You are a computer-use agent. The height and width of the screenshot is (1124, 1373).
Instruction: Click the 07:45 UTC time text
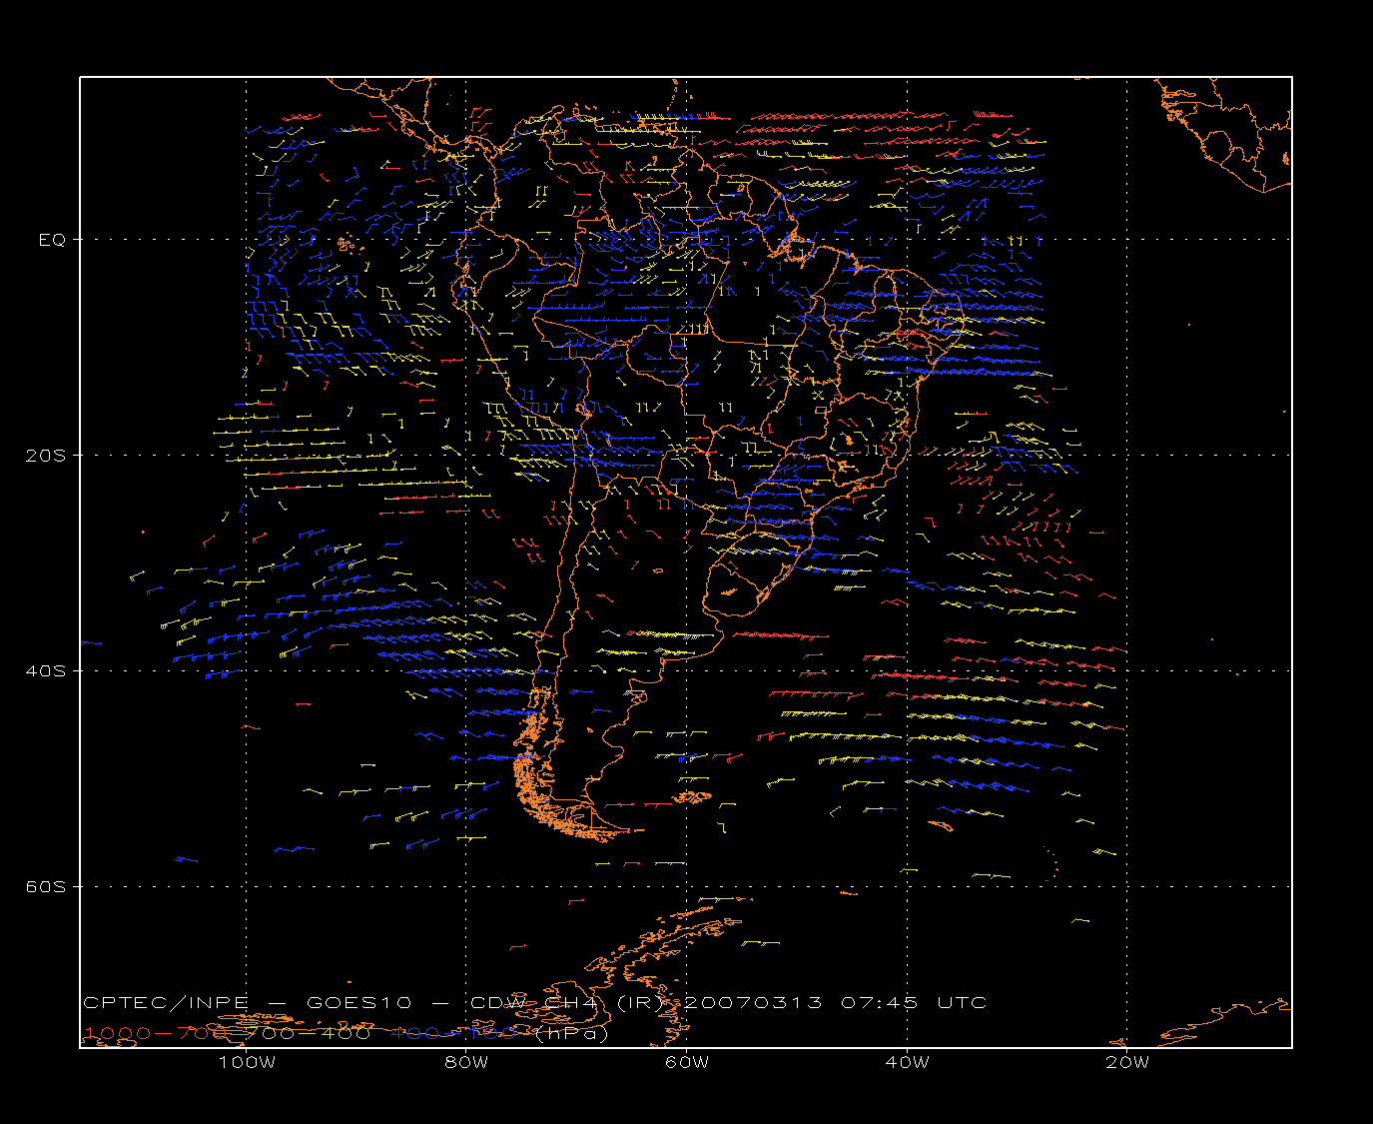(914, 1003)
